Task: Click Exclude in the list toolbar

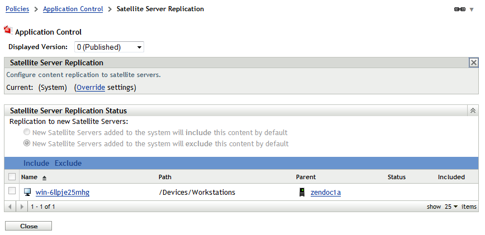Action: pyautogui.click(x=68, y=163)
